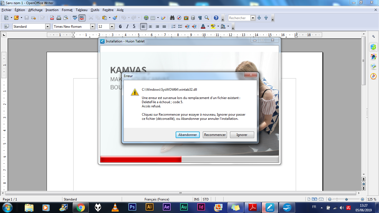379x213 pixels.
Task: Click the zoom slider in status bar
Action: pos(346,199)
